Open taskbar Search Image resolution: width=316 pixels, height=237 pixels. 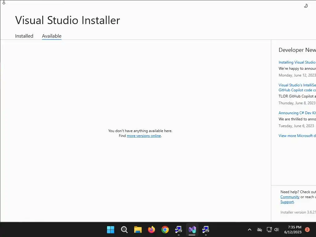tap(124, 230)
